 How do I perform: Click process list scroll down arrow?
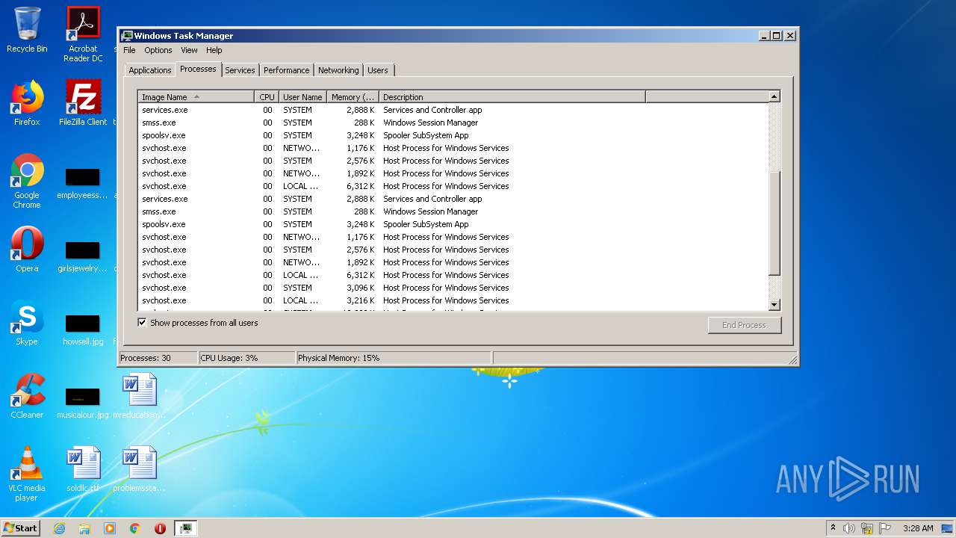coord(774,304)
